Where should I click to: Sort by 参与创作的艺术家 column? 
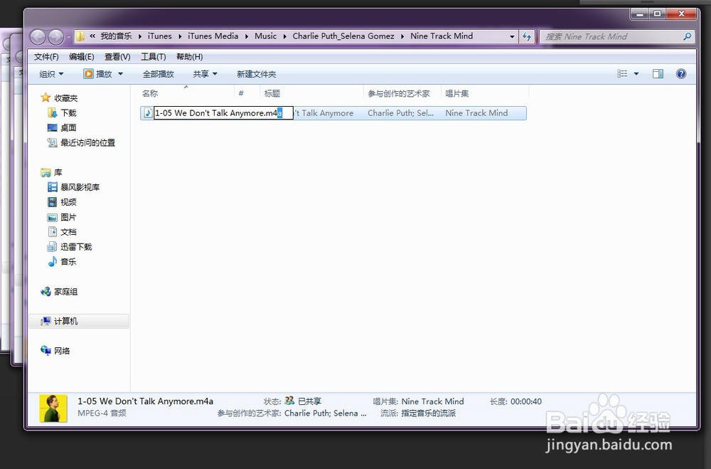pyautogui.click(x=399, y=93)
